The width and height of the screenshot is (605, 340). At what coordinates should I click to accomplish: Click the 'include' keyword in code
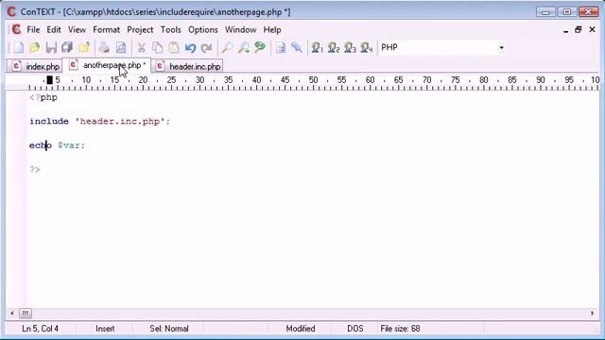click(49, 122)
